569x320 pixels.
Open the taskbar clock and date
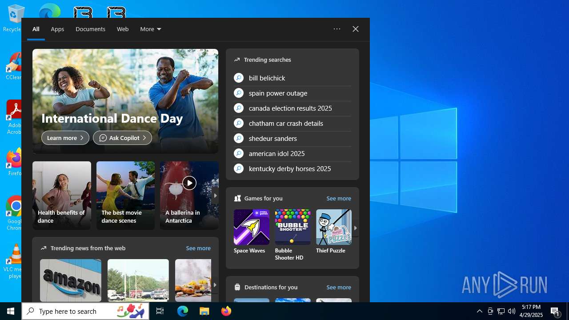coord(532,311)
